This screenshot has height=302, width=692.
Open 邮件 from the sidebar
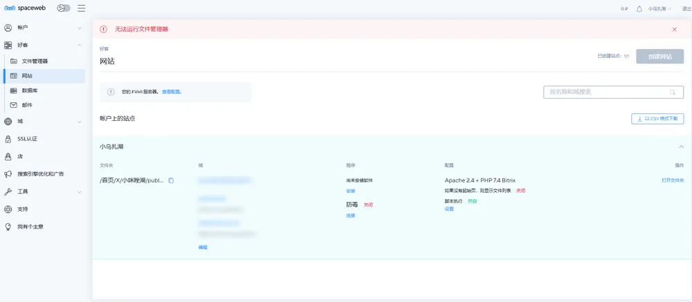point(27,105)
